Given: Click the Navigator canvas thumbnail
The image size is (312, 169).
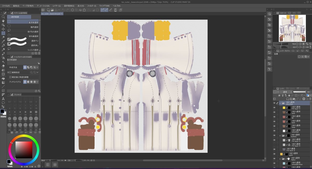Looking at the screenshot, I should tap(293, 28).
